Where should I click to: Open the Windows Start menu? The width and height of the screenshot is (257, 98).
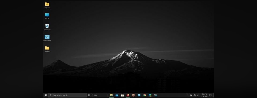pos(46,95)
